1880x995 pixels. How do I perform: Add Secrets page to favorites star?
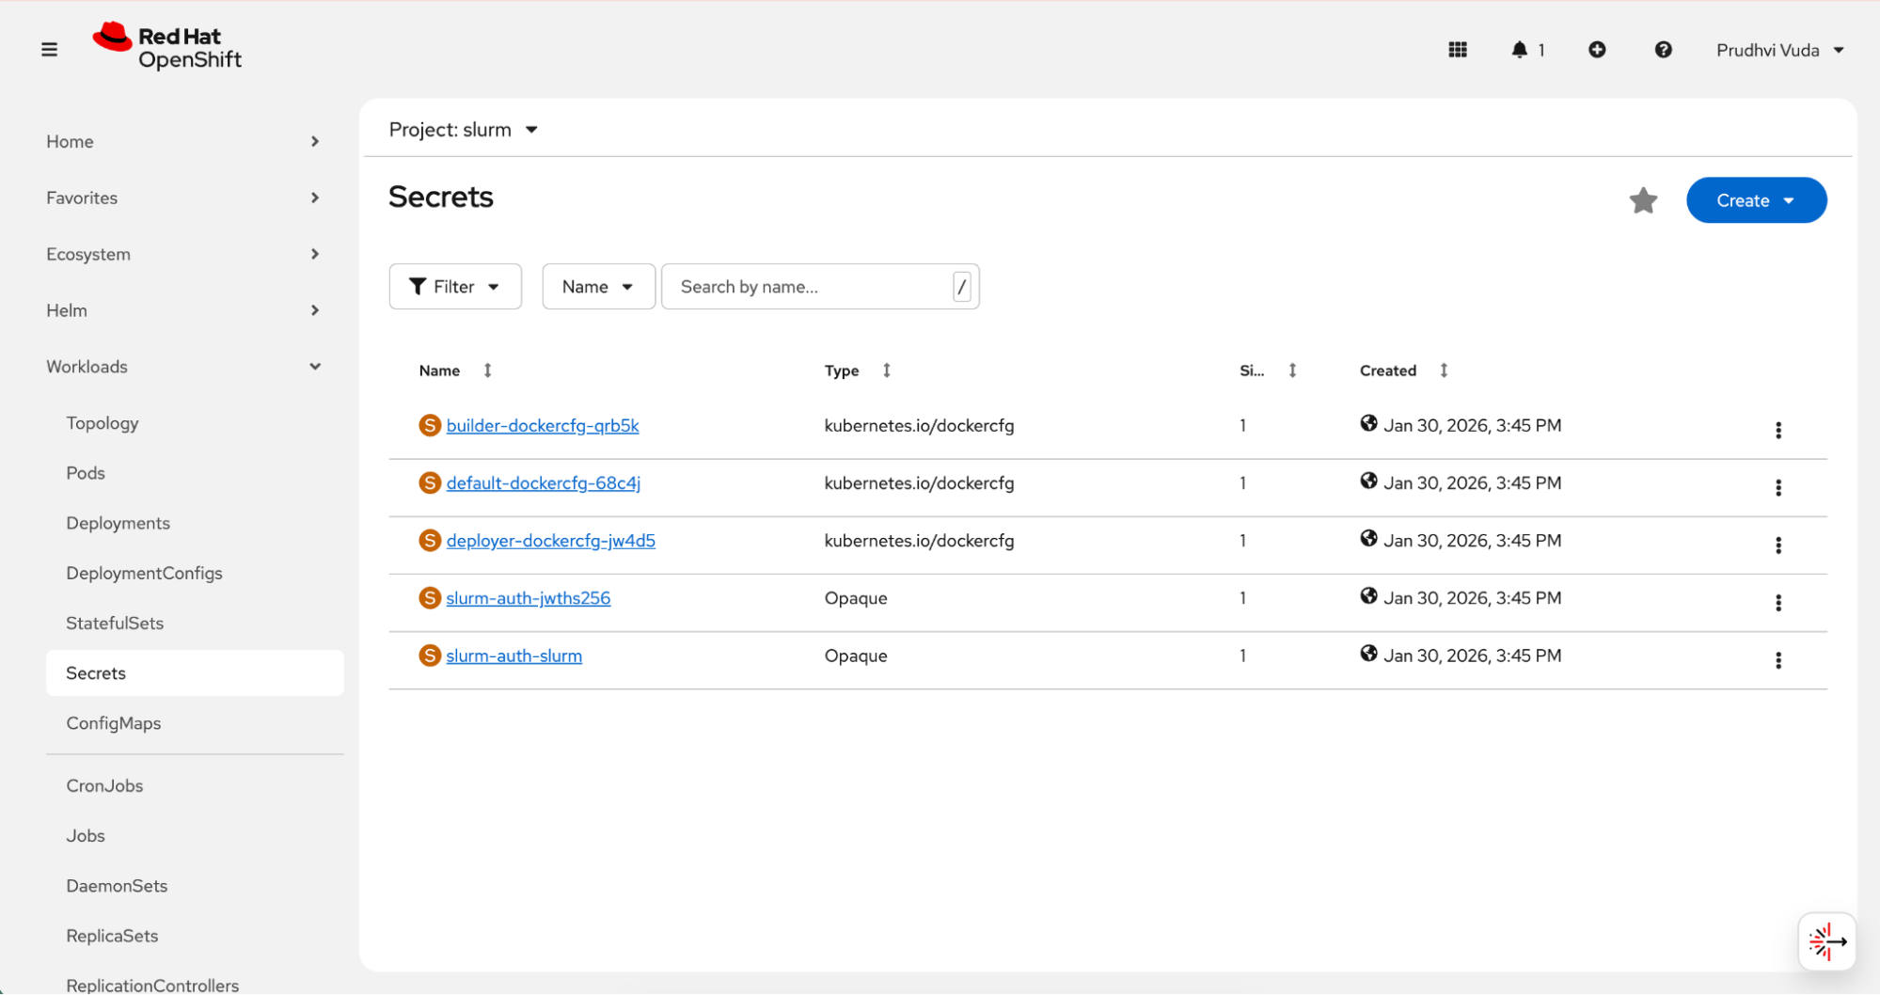[x=1643, y=200]
